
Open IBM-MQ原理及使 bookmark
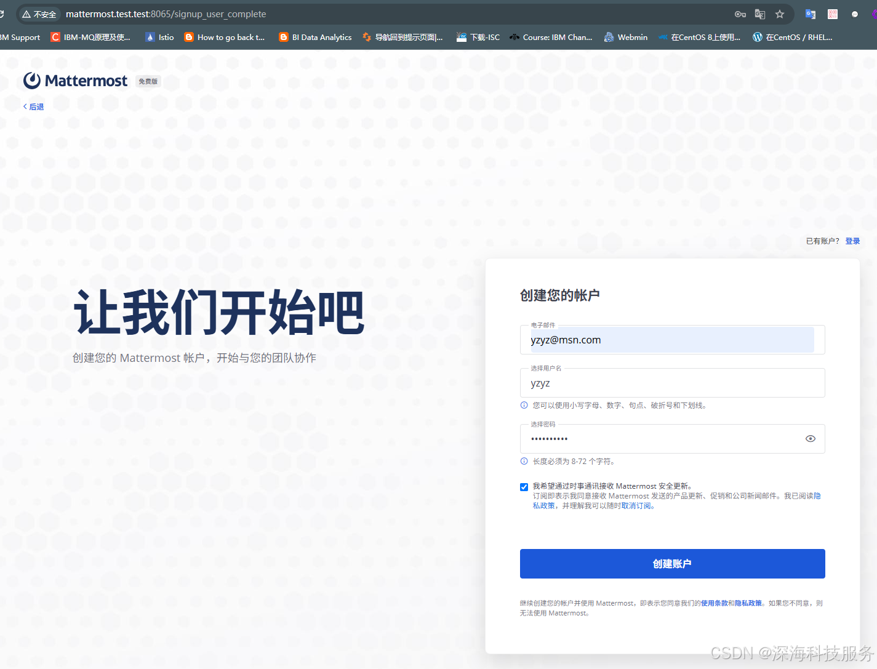tap(90, 37)
